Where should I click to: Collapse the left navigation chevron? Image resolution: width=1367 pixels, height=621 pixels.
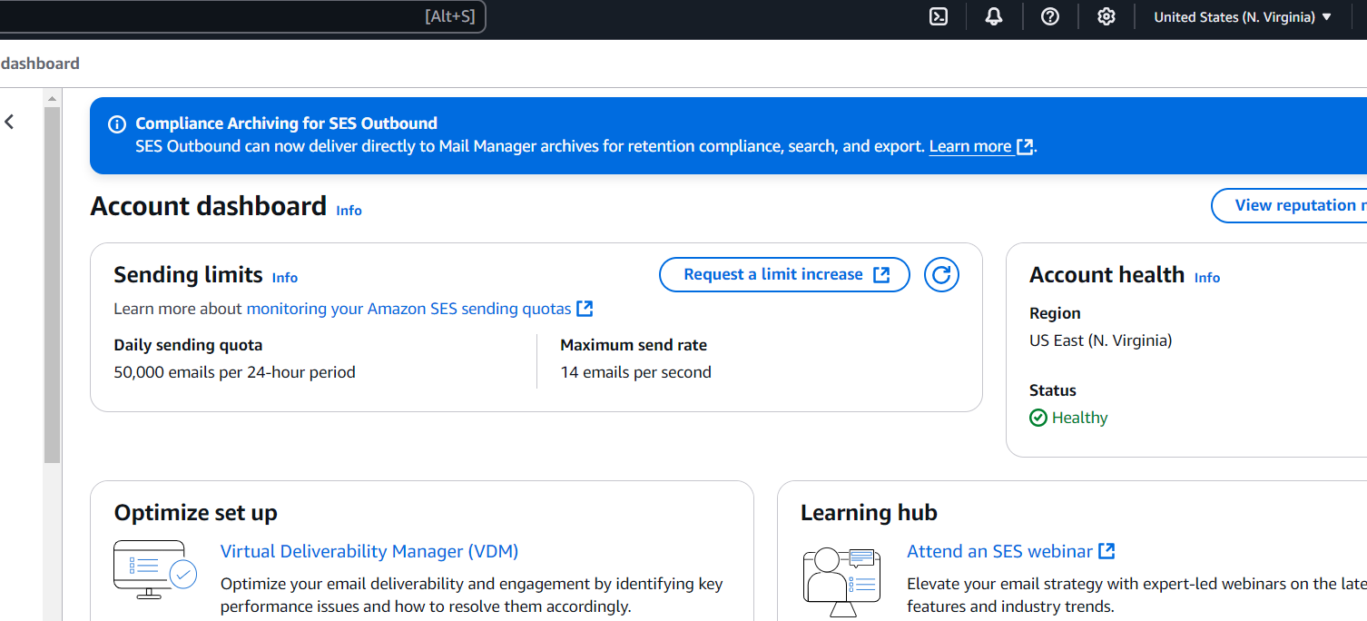pos(9,122)
